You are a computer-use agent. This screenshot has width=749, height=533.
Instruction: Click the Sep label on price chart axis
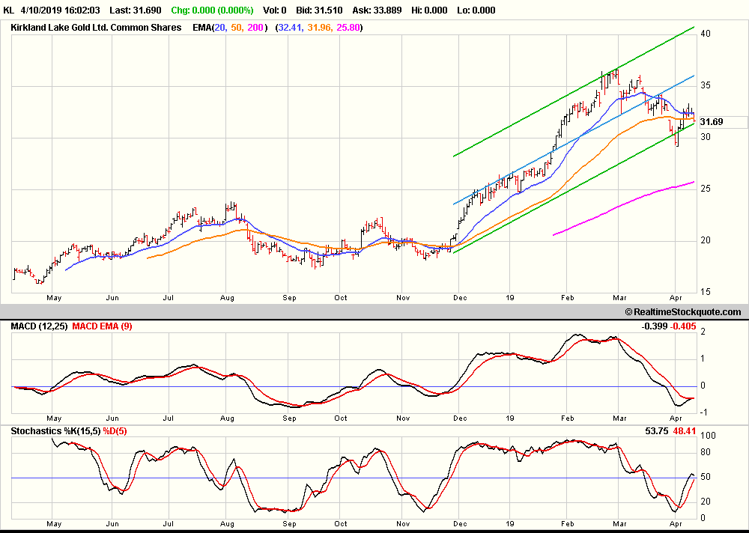click(289, 298)
